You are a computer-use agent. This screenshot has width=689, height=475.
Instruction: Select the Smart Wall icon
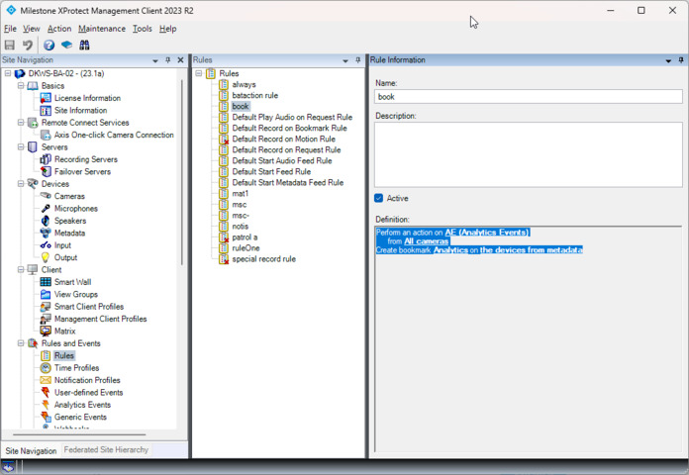(x=46, y=282)
